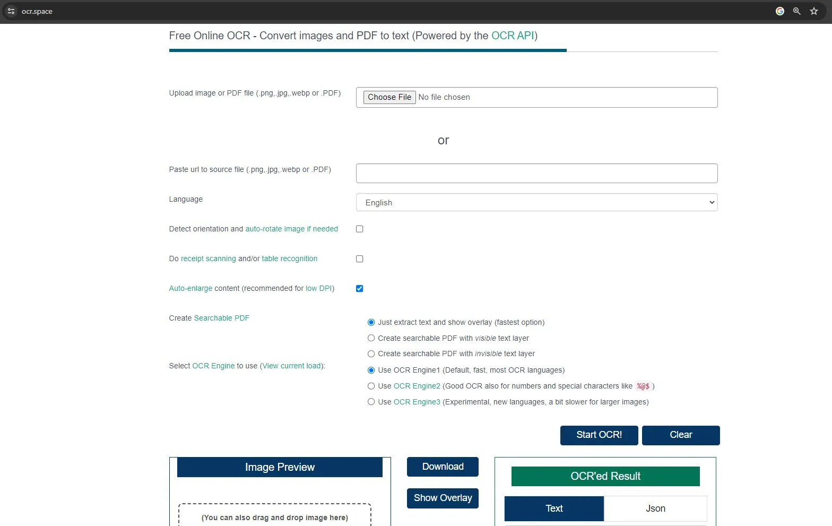Choose the OCR Engine3 radio option
832x526 pixels.
coord(371,402)
